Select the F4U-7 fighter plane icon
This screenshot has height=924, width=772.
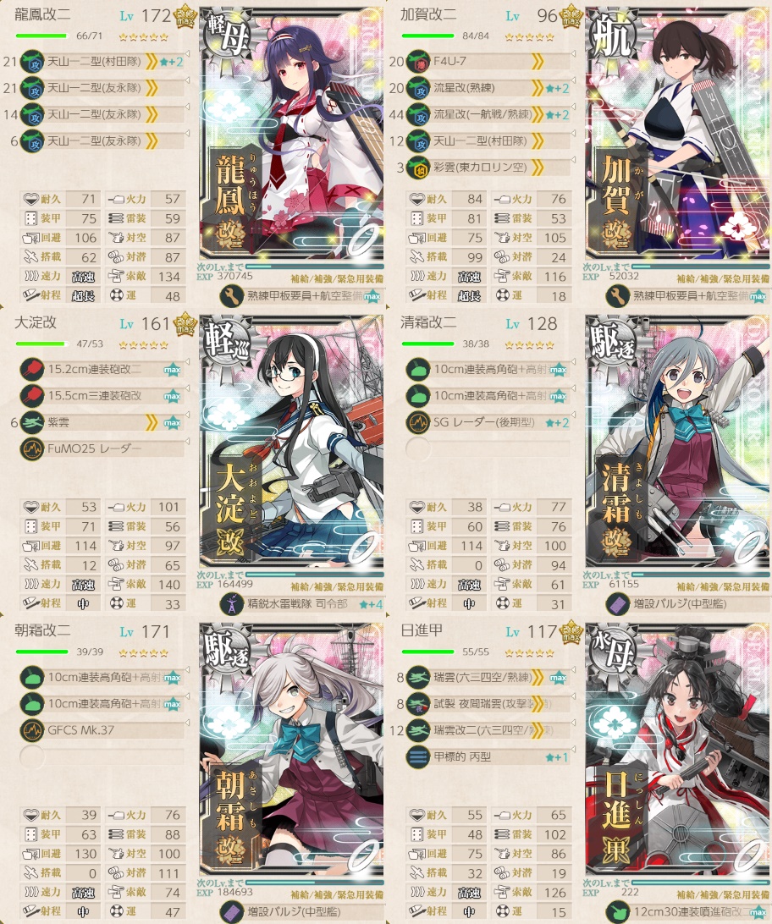point(418,61)
